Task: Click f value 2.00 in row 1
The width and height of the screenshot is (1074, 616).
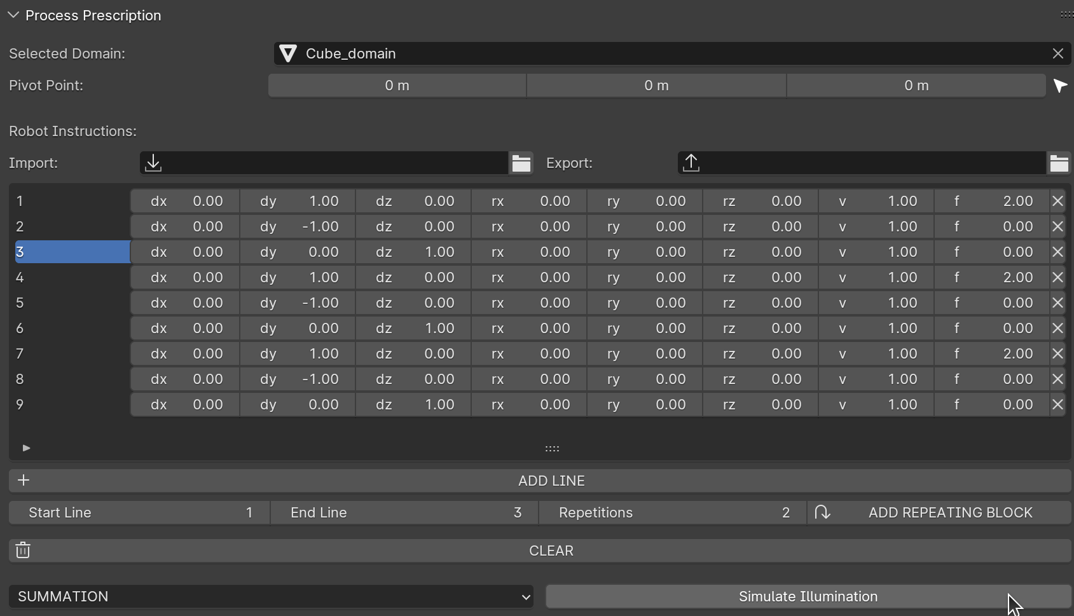Action: [x=992, y=202]
